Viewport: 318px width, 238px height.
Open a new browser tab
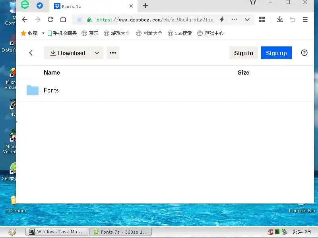tap(145, 6)
